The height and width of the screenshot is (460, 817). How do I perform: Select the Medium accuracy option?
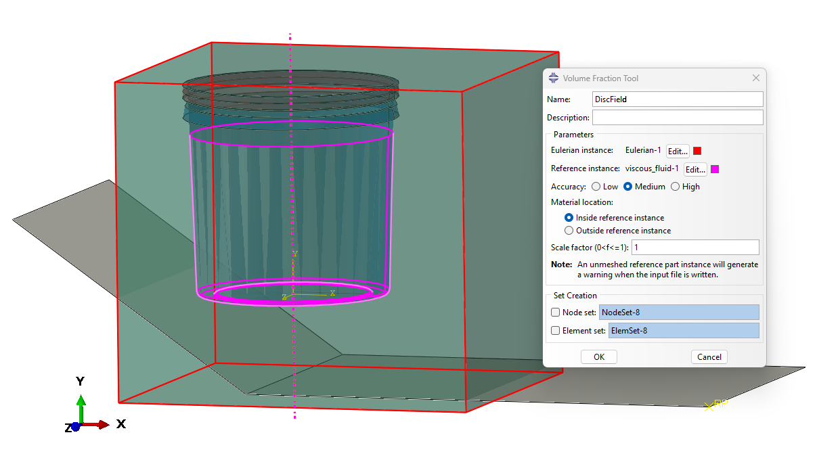pos(627,187)
